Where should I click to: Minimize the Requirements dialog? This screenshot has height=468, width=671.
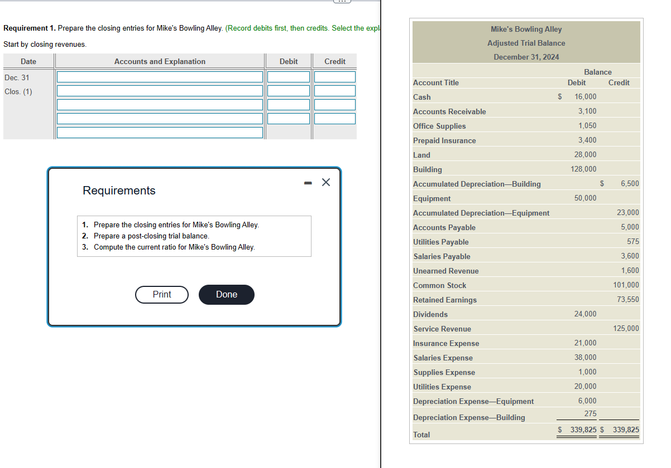[x=307, y=182]
